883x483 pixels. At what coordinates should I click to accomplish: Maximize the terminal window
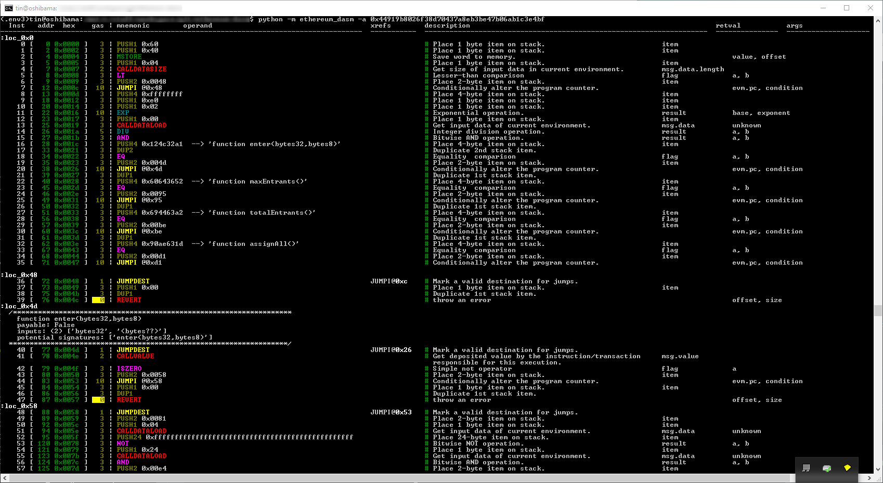point(847,8)
